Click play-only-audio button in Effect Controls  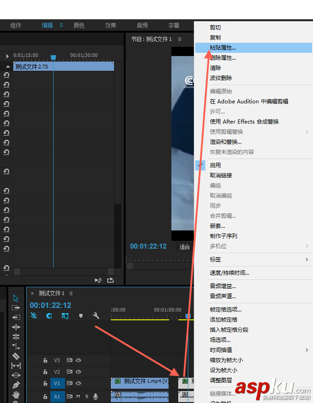point(98,280)
